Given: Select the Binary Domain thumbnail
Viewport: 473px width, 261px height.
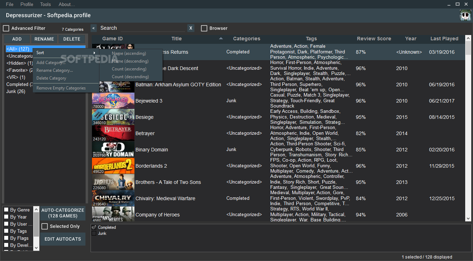Looking at the screenshot, I should 113,150.
